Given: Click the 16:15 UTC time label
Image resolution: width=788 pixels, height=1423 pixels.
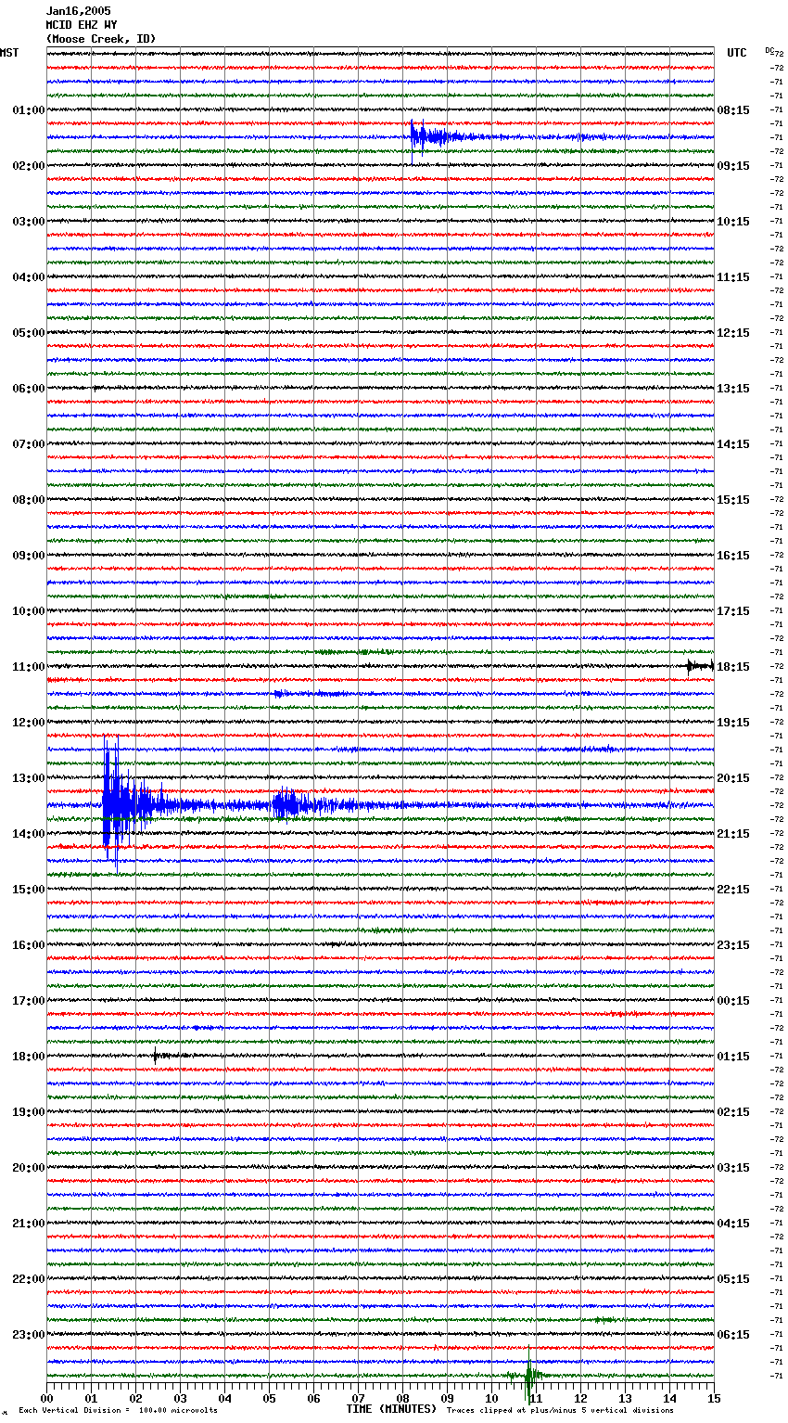Looking at the screenshot, I should (x=733, y=556).
